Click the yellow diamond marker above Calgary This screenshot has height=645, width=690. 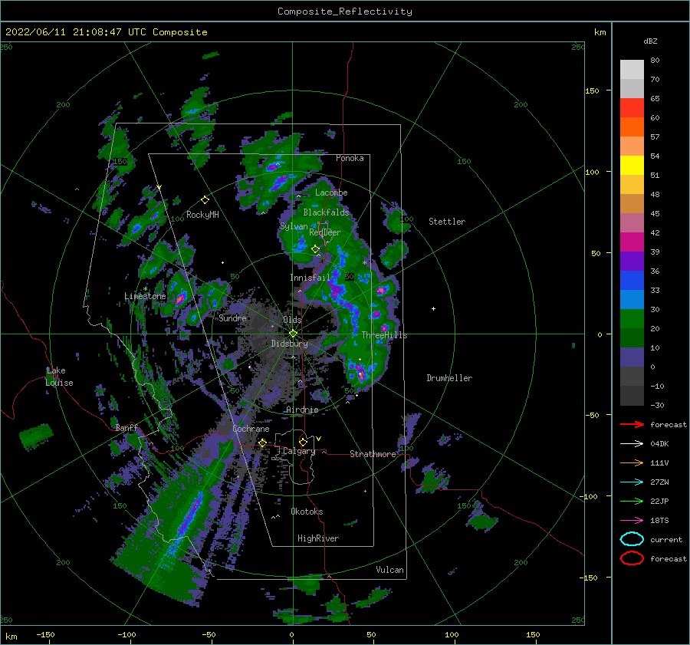pos(303,442)
